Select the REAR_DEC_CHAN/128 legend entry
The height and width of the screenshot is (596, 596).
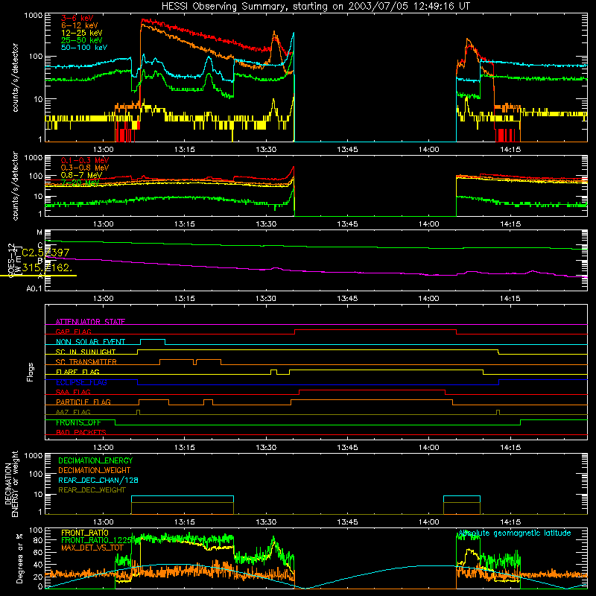tap(98, 480)
